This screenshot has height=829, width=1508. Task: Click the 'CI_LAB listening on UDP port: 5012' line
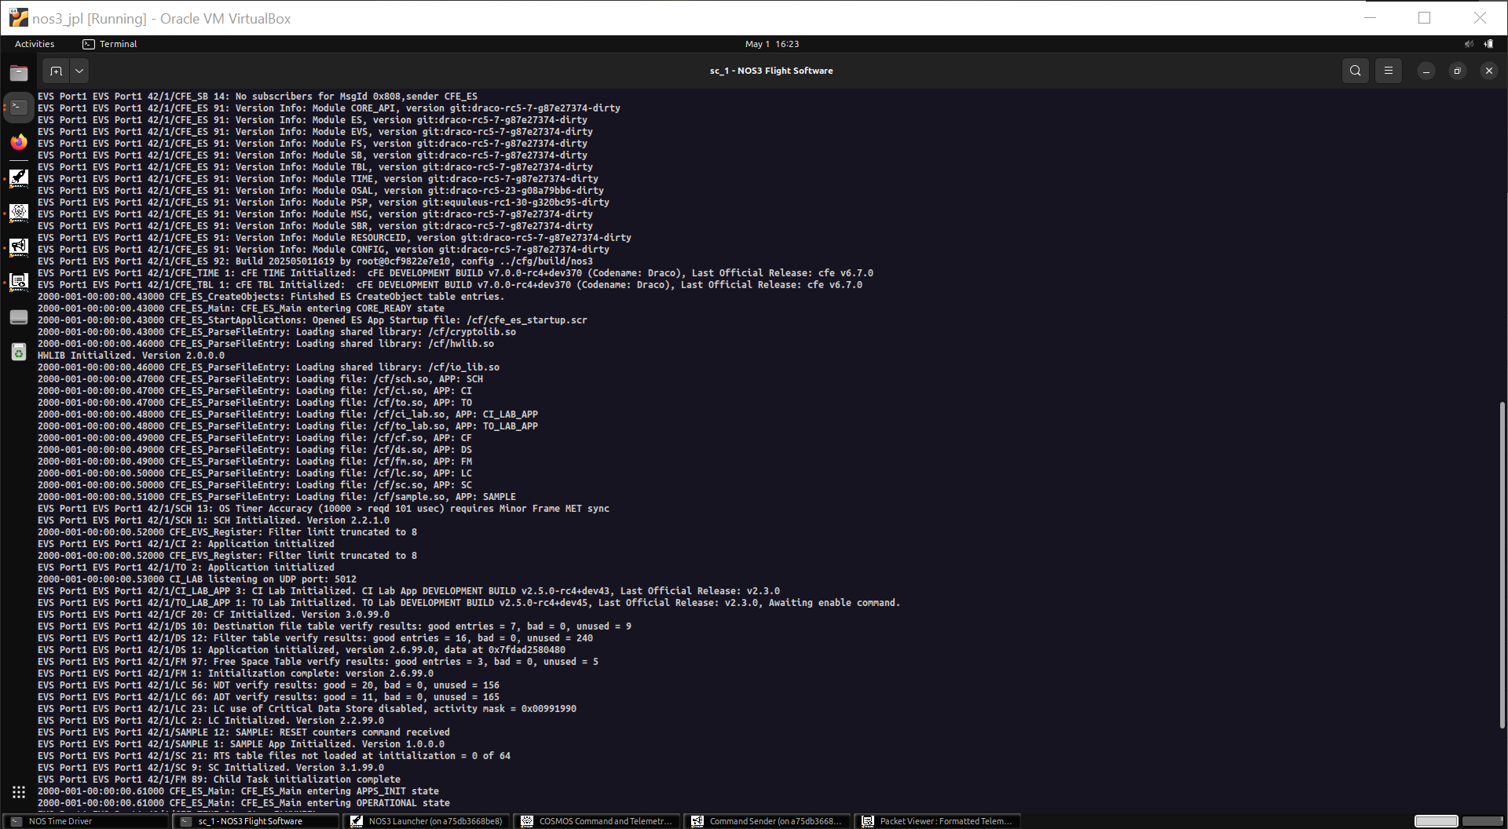197,579
